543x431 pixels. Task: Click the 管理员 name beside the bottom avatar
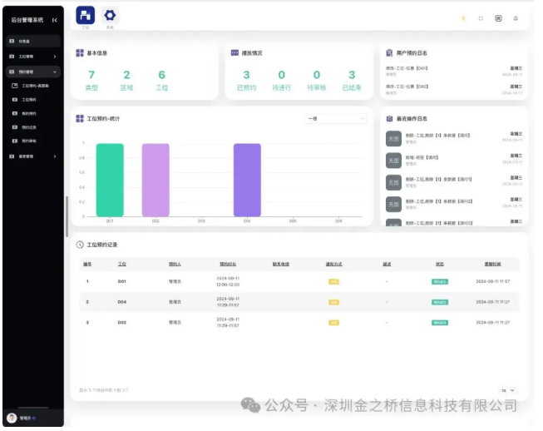(x=25, y=419)
